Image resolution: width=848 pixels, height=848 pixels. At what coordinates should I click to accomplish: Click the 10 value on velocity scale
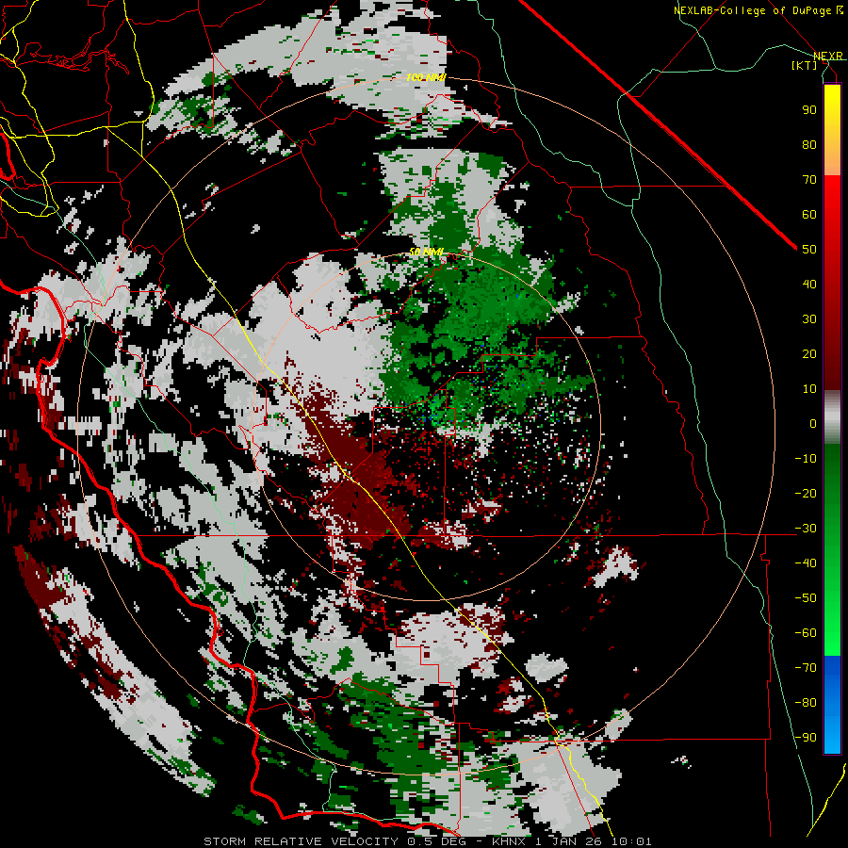click(809, 389)
